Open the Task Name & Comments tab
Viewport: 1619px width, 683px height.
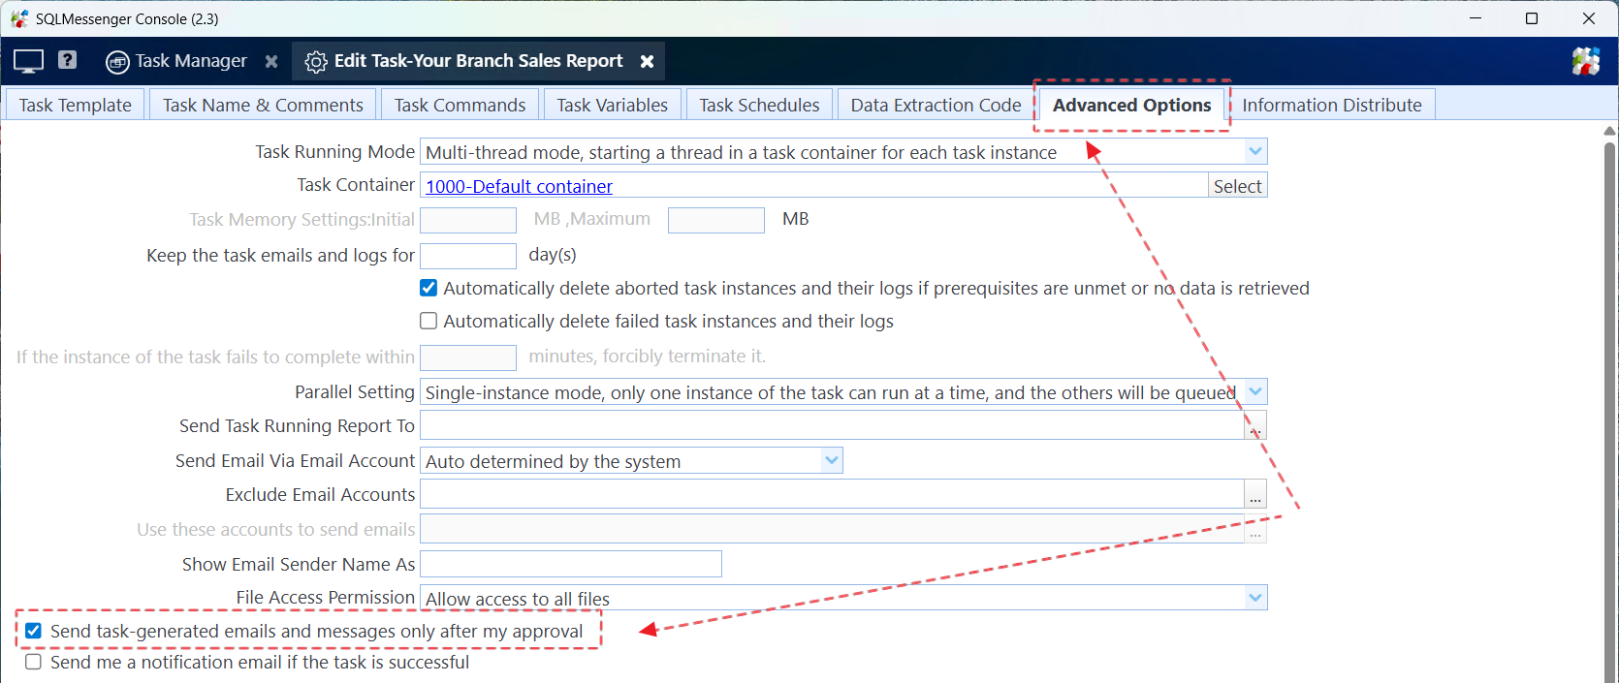pos(263,105)
